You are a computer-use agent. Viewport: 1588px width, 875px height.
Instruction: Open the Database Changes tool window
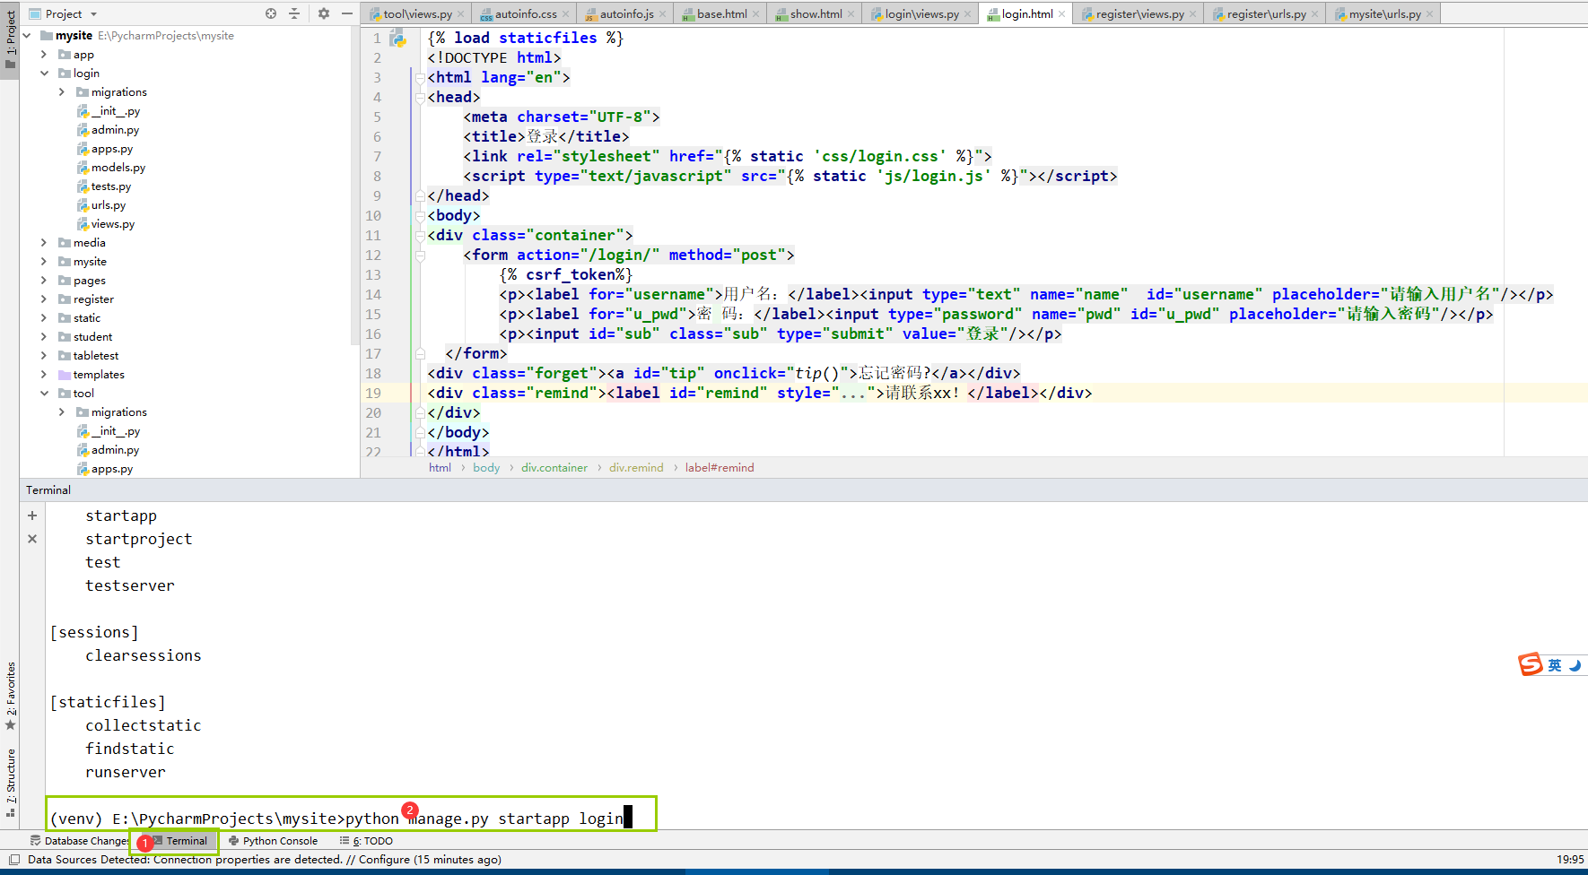(x=79, y=841)
